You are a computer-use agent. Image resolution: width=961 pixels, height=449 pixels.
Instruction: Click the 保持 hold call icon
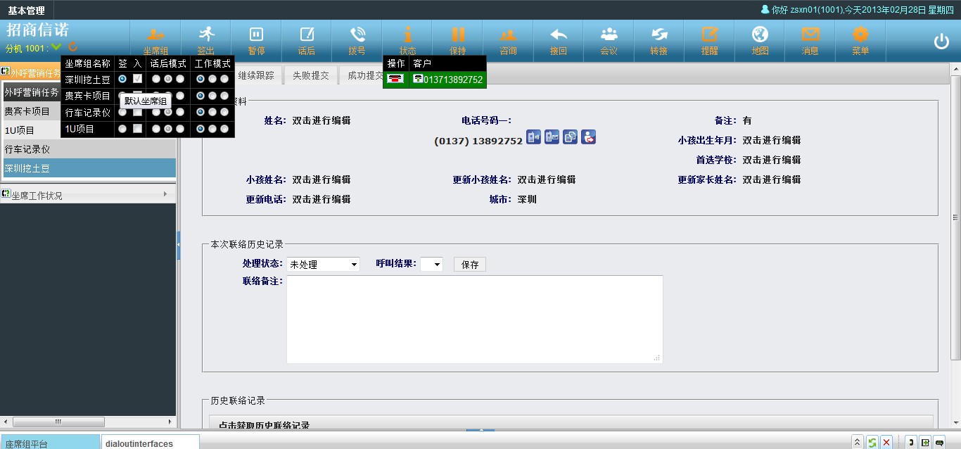458,39
